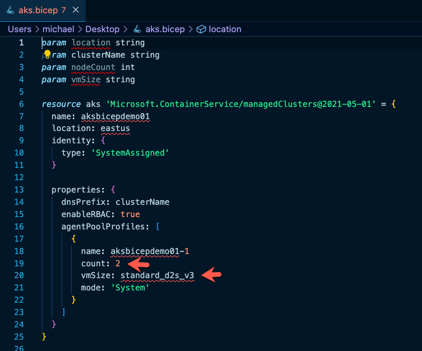Click the managedClusters@2021-05-01 type string
422x351 pixels.
pyautogui.click(x=241, y=104)
